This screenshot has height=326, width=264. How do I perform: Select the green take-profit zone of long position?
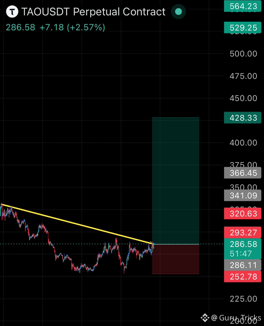click(x=176, y=181)
